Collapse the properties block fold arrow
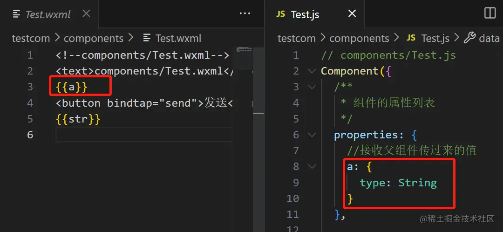This screenshot has height=232, width=503. [311, 135]
